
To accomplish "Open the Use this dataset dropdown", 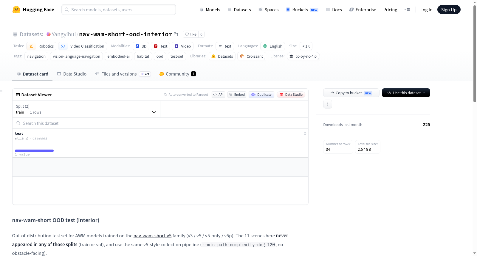I will pyautogui.click(x=406, y=93).
